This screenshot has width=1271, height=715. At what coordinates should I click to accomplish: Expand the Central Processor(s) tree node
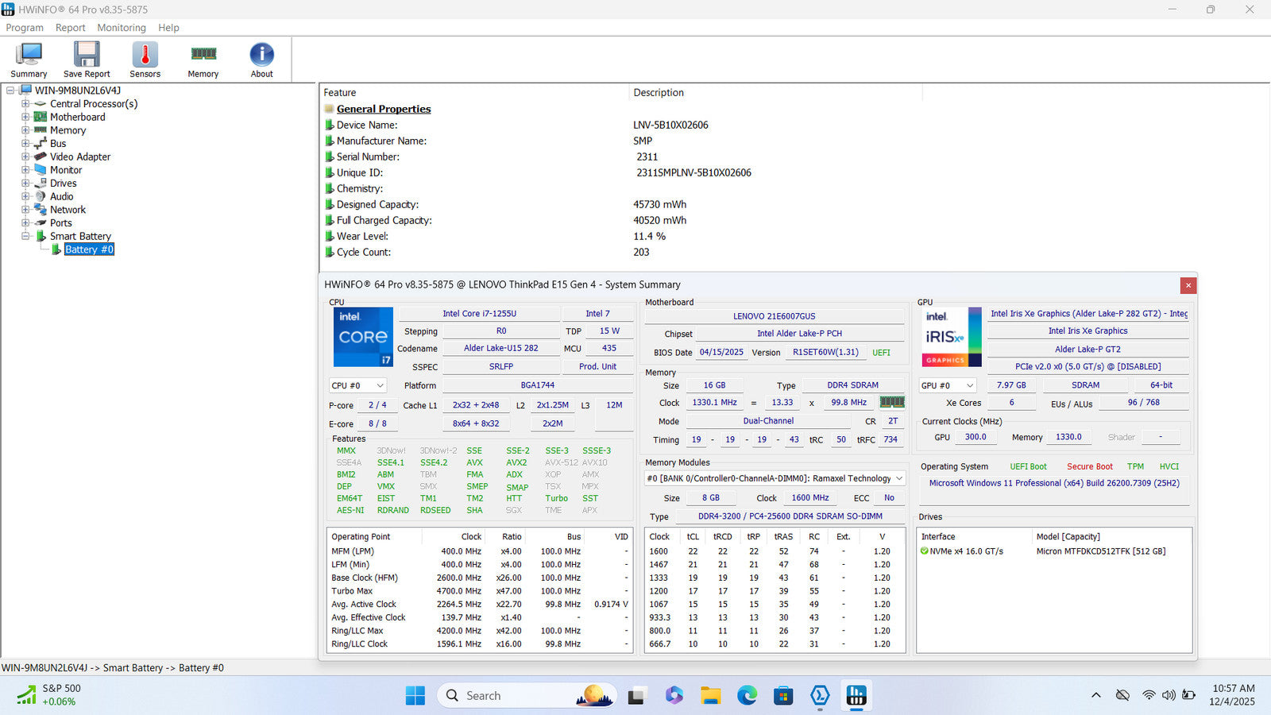[25, 104]
